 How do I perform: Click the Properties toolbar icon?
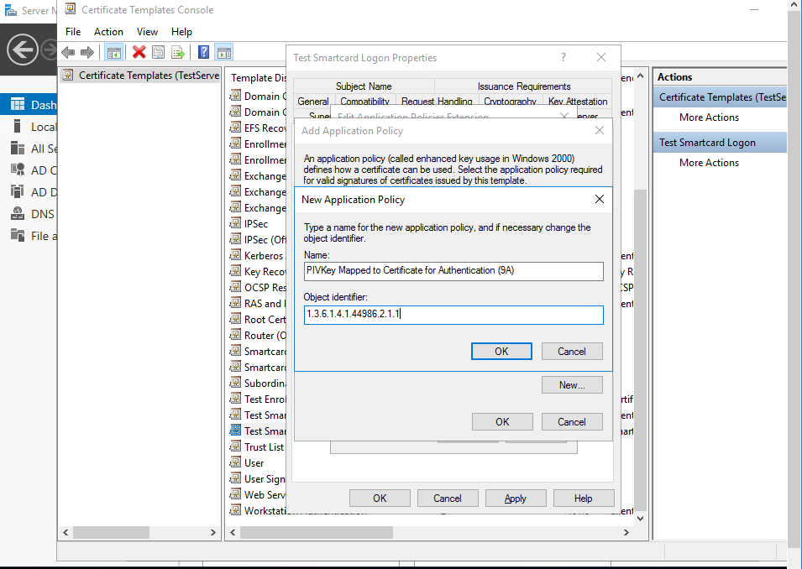click(x=159, y=52)
